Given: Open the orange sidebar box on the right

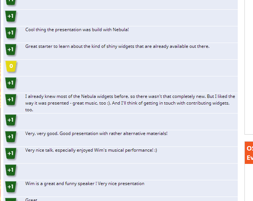Looking at the screenshot, I should pos(249,152).
